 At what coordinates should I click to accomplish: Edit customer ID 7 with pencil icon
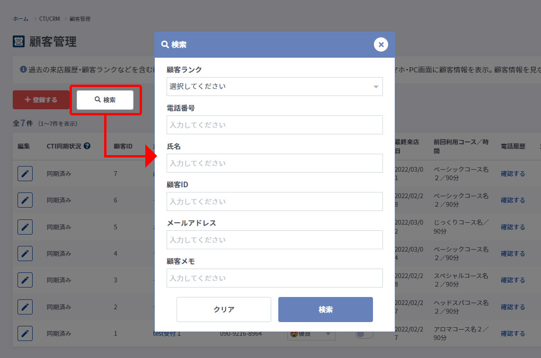[25, 174]
